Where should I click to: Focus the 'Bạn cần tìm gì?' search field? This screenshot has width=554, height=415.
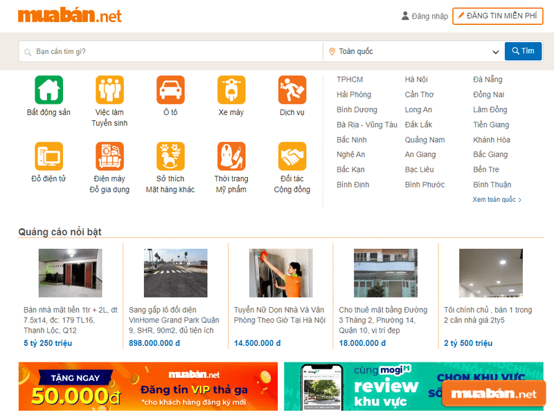click(171, 51)
